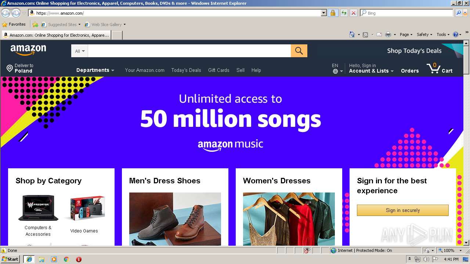Click the Amazon search input field
The height and width of the screenshot is (264, 470).
click(189, 51)
